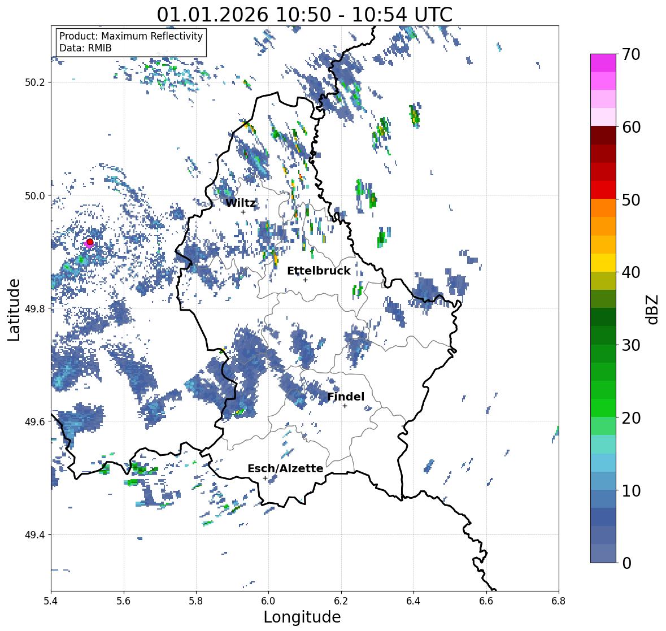Click the 50 tick on the colorbar
666x631 pixels.
[x=631, y=199]
